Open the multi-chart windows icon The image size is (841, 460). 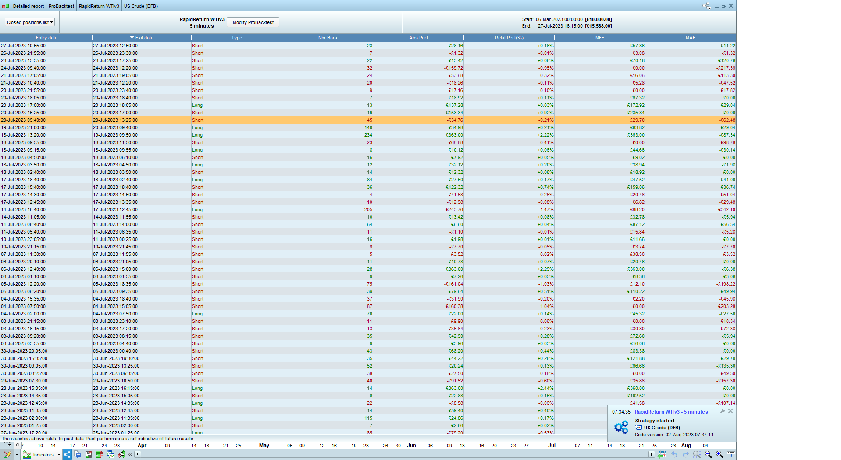tap(110, 454)
